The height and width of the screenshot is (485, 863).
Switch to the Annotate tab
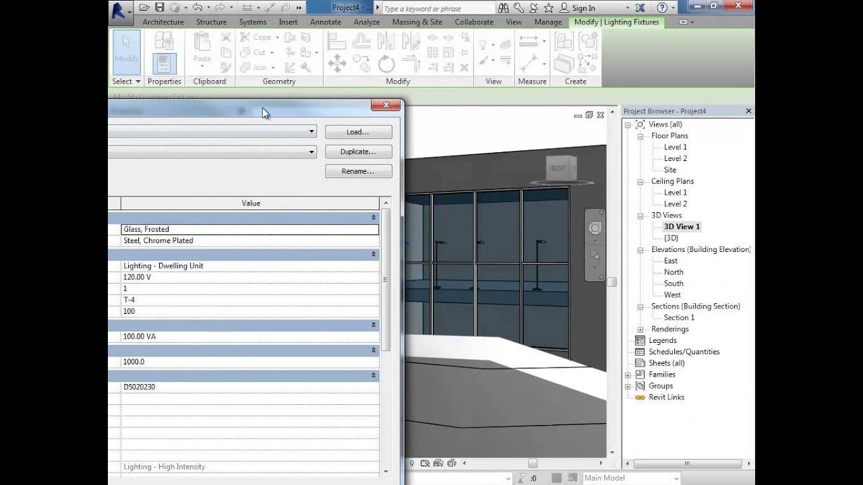click(x=326, y=22)
